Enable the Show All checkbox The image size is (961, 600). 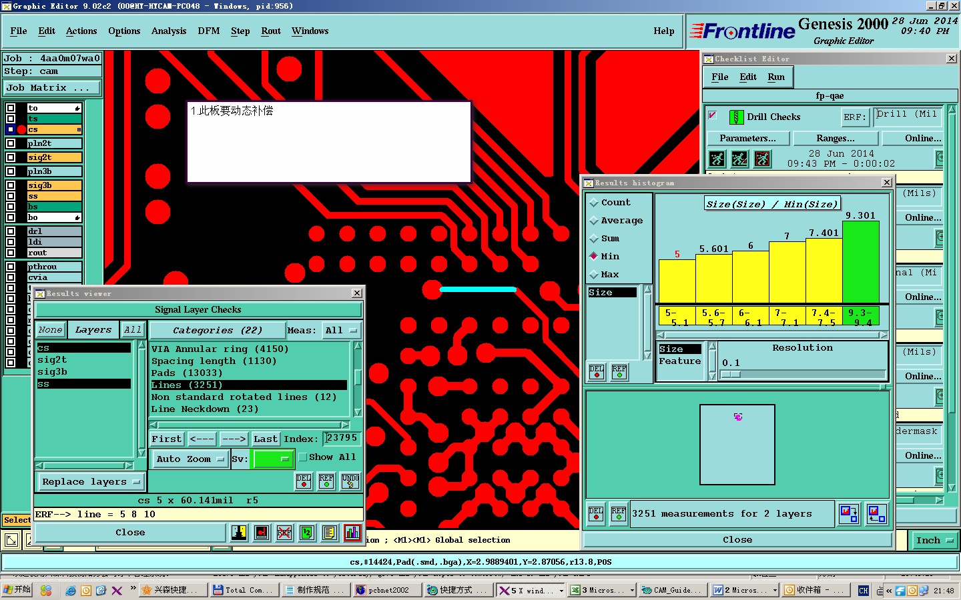coord(302,457)
